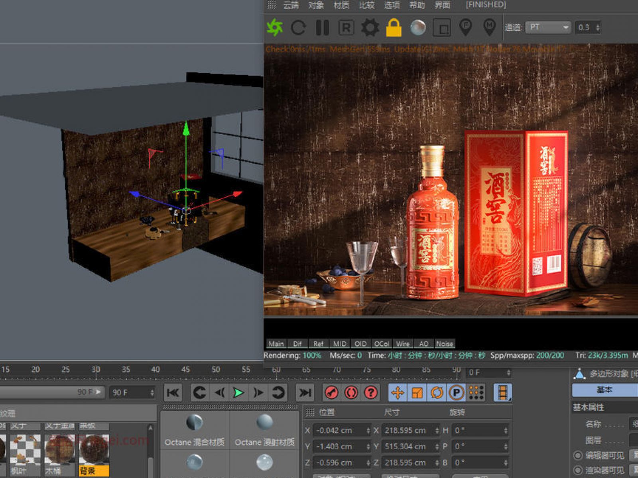Toggle 渲染器可见 radio option
The width and height of the screenshot is (638, 478).
pyautogui.click(x=578, y=470)
